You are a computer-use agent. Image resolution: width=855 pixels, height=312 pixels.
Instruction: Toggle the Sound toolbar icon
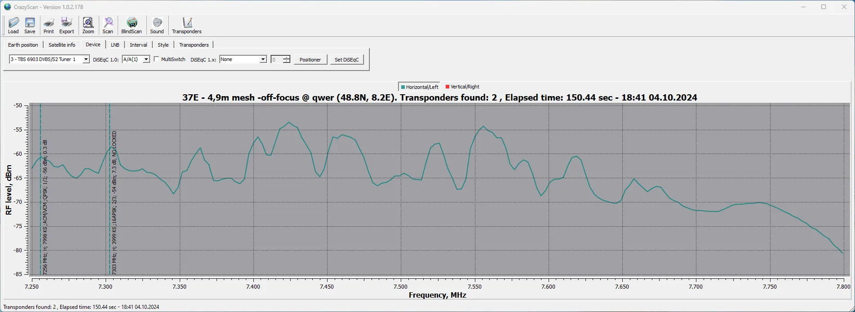tap(157, 25)
